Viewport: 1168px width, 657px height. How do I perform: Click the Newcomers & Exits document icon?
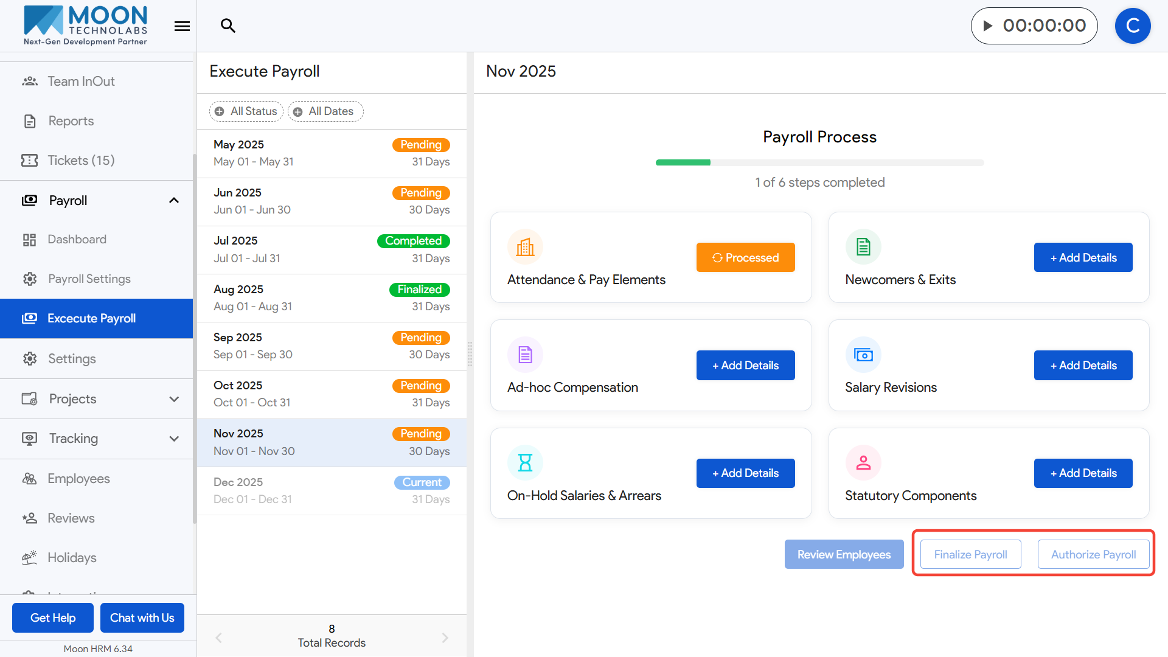[863, 247]
